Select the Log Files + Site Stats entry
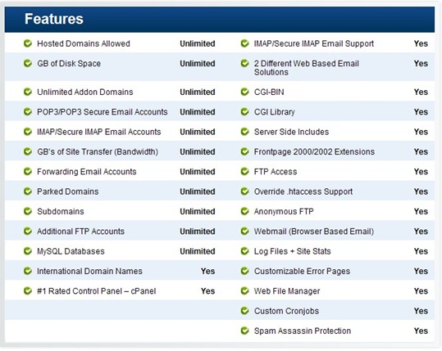This screenshot has width=442, height=351. pyautogui.click(x=292, y=251)
